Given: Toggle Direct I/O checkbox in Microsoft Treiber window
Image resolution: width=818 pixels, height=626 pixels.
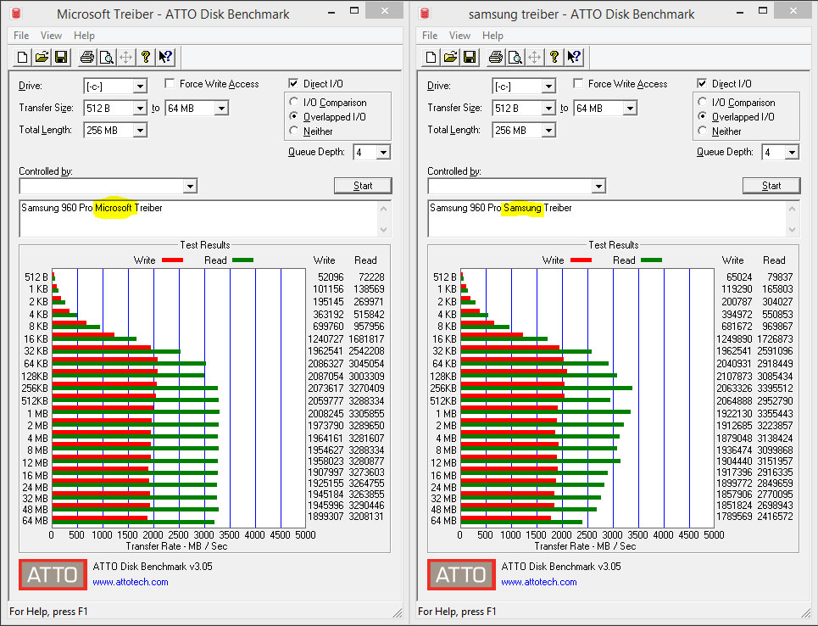Looking at the screenshot, I should pyautogui.click(x=293, y=83).
